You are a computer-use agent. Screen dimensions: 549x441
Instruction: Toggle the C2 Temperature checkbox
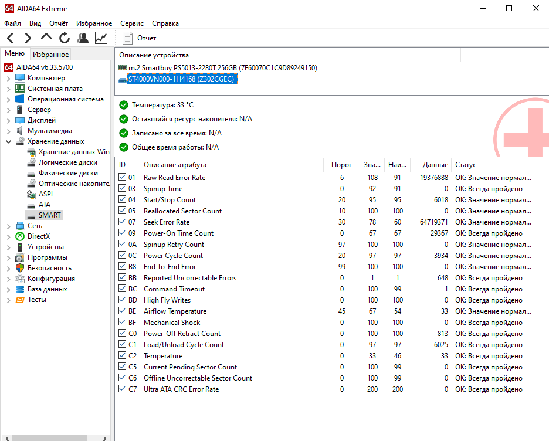122,355
